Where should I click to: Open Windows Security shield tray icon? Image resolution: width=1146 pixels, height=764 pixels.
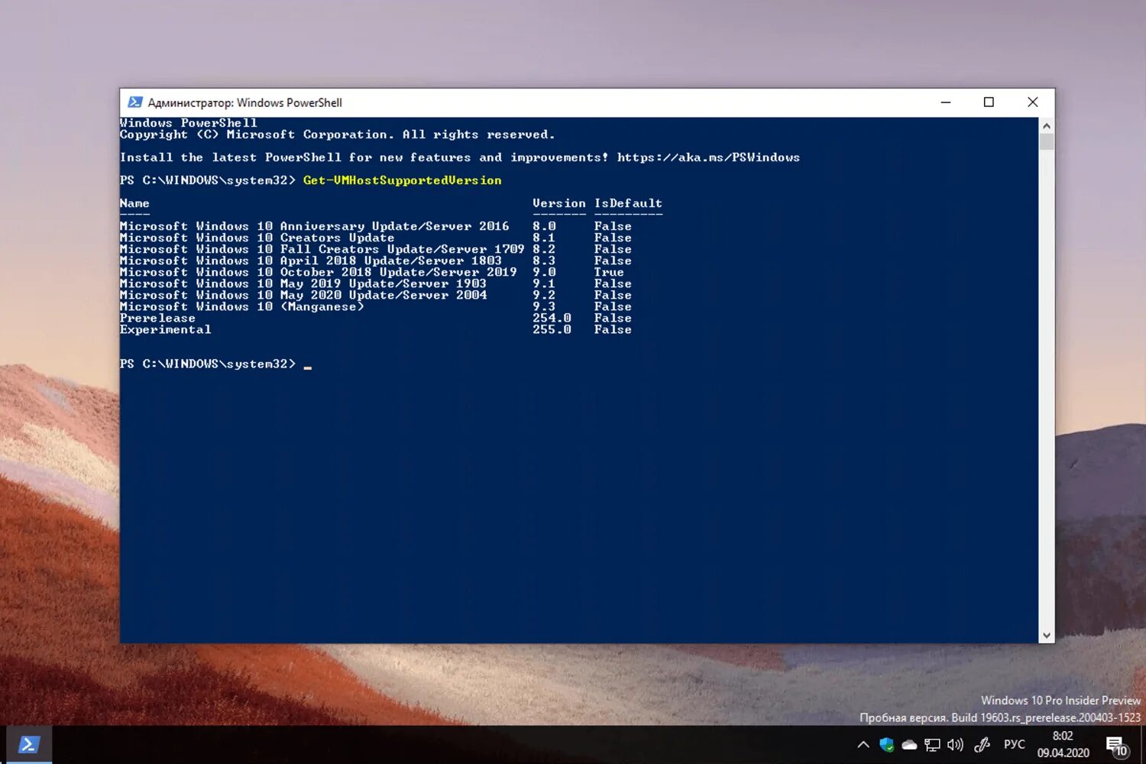[886, 744]
